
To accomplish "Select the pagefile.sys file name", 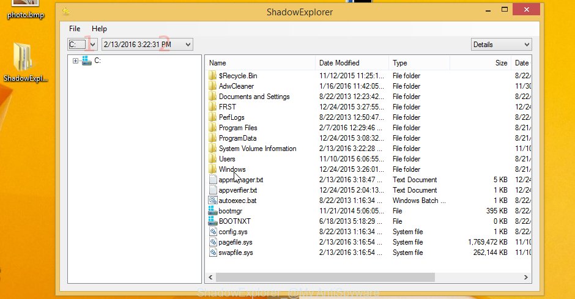I will 236,242.
